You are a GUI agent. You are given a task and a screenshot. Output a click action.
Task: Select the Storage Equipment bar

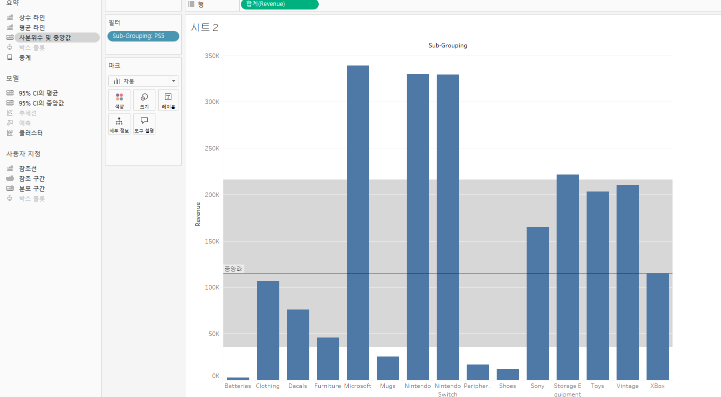click(x=568, y=277)
